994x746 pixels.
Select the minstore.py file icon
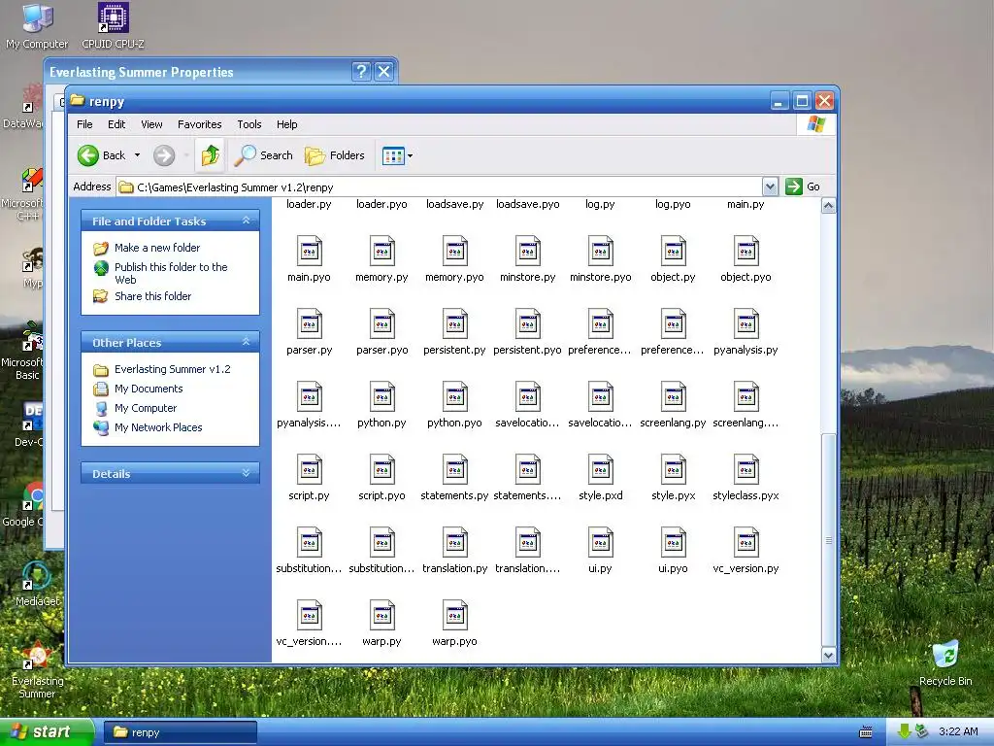tap(527, 251)
